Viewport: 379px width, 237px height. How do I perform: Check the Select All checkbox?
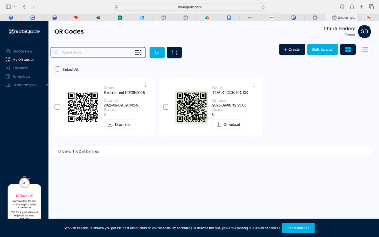[x=57, y=69]
